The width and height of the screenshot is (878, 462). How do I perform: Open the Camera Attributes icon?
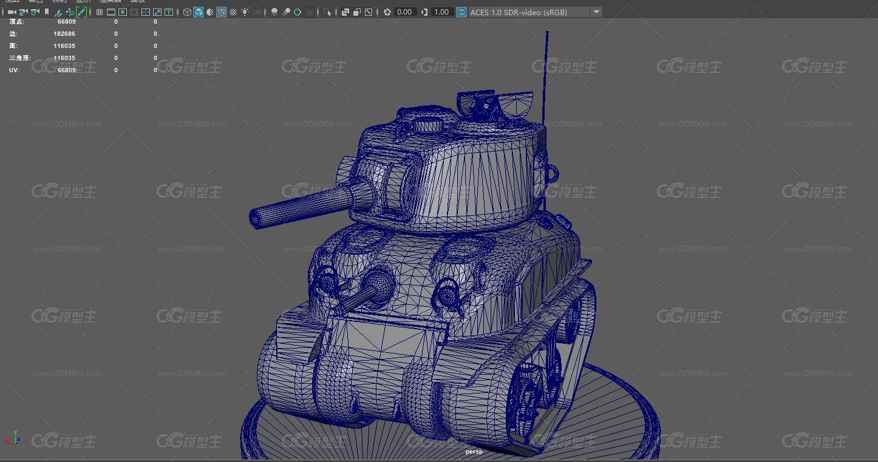(x=35, y=12)
